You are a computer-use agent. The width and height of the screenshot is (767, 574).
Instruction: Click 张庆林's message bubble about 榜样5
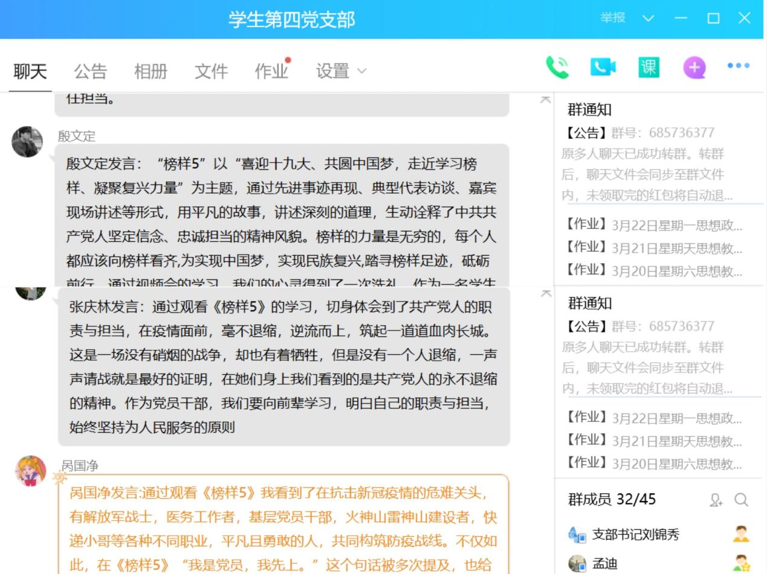point(283,367)
